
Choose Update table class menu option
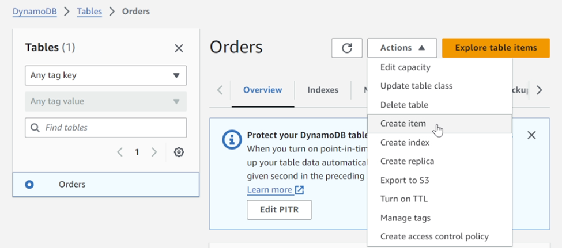[439, 86]
